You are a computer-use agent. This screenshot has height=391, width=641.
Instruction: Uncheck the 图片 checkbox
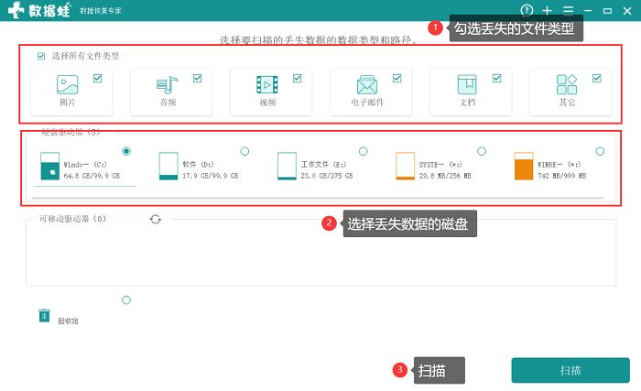tap(97, 78)
